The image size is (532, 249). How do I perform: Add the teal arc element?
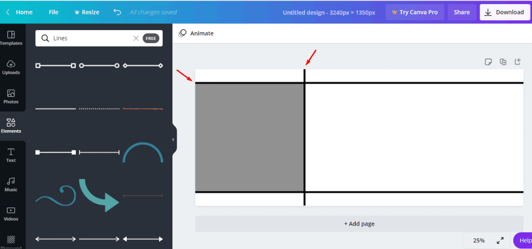(143, 152)
